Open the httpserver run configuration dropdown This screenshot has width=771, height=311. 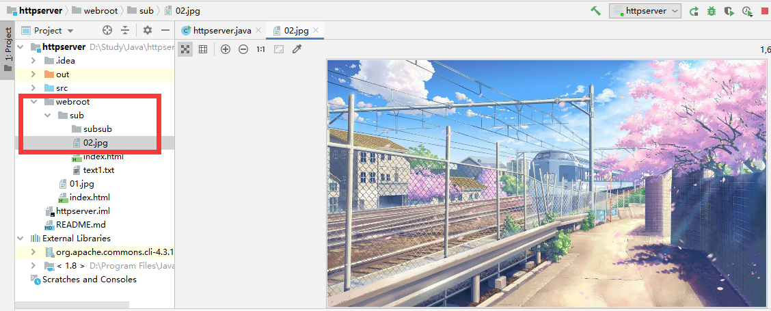click(645, 11)
